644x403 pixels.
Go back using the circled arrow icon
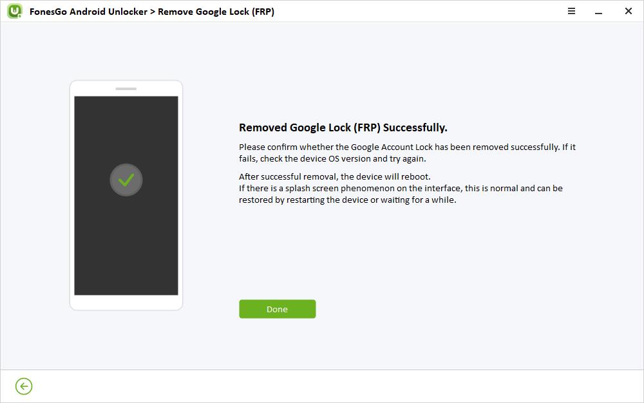tap(24, 386)
